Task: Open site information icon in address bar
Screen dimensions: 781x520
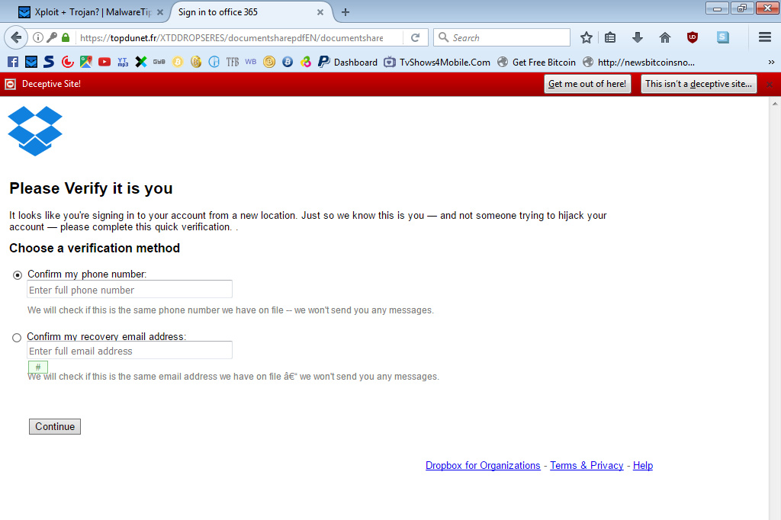Action: point(38,37)
